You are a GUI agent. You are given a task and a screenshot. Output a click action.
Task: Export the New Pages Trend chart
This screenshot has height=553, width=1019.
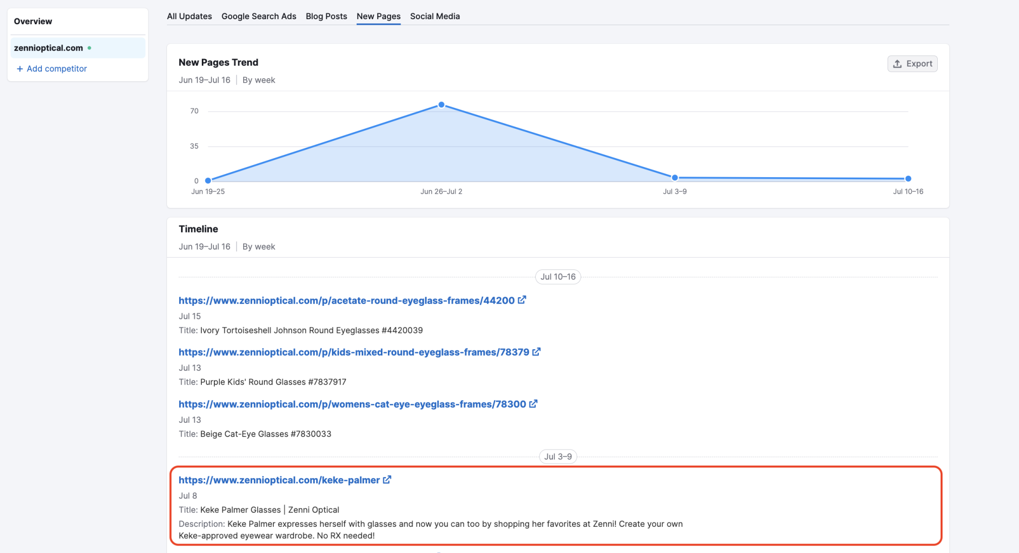click(x=912, y=64)
